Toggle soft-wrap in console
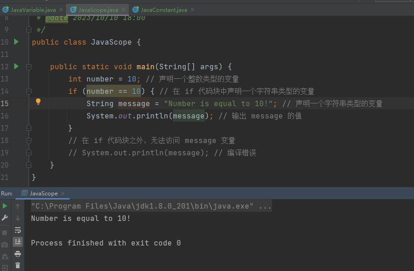 (18, 230)
